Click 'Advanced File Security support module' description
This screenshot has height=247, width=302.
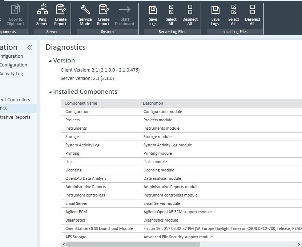click(x=178, y=237)
